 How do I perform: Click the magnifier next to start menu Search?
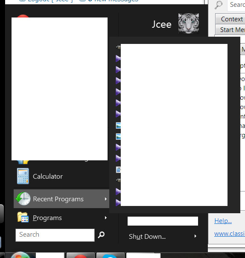[x=101, y=235]
